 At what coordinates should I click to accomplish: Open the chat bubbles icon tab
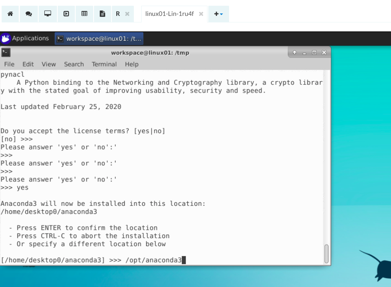point(28,14)
